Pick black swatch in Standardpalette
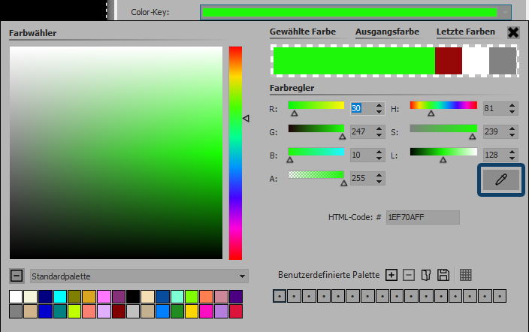 (x=133, y=297)
